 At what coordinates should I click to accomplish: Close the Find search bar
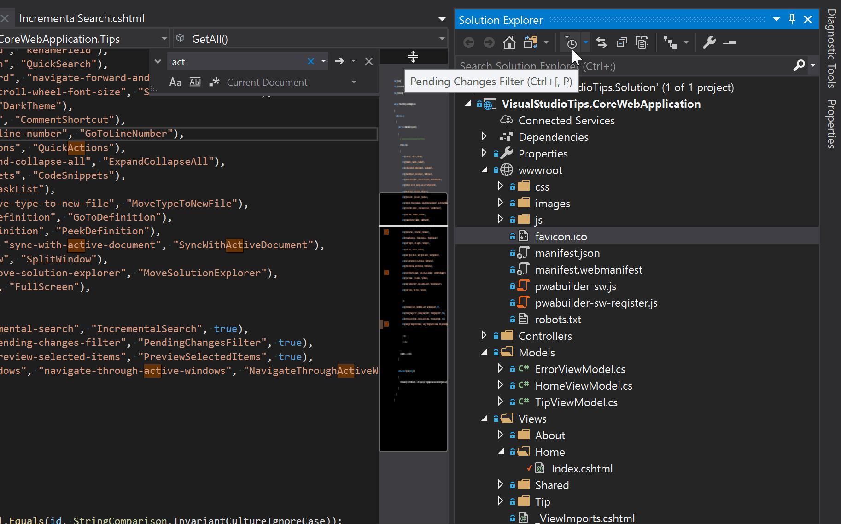(369, 61)
